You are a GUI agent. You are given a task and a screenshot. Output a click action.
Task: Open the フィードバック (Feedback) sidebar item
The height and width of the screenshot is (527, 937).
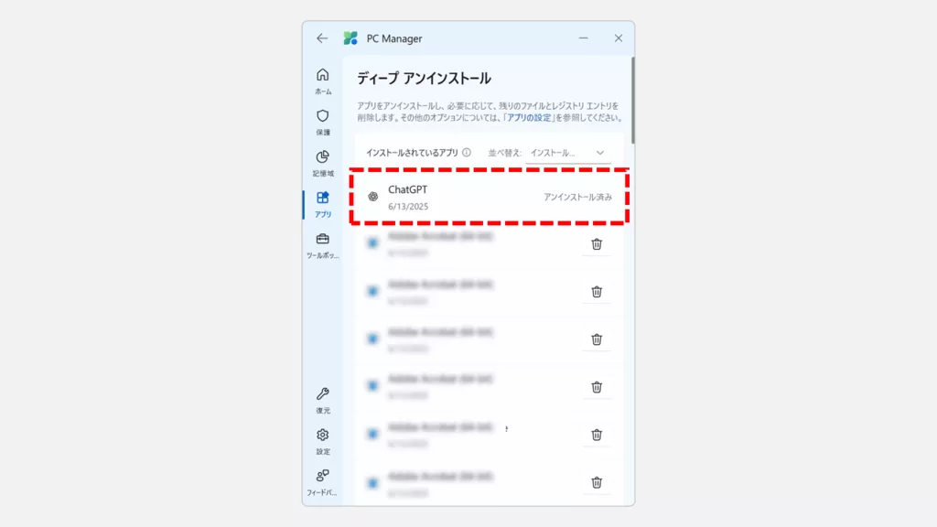[323, 482]
